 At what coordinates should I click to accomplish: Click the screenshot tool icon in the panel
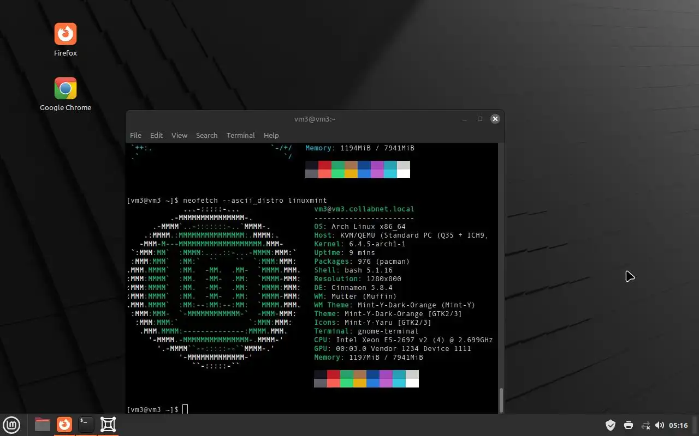(108, 425)
